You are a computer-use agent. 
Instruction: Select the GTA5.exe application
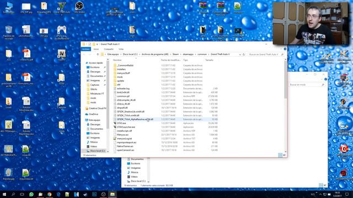tap(121, 123)
